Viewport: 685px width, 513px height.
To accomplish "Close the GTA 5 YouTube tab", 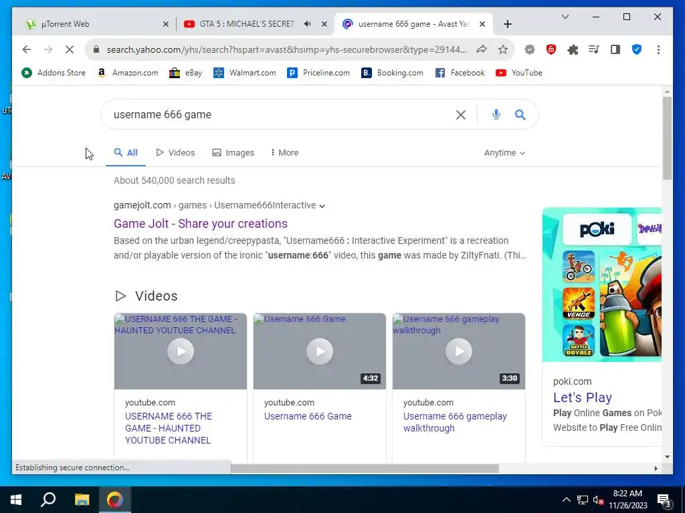I will [324, 25].
